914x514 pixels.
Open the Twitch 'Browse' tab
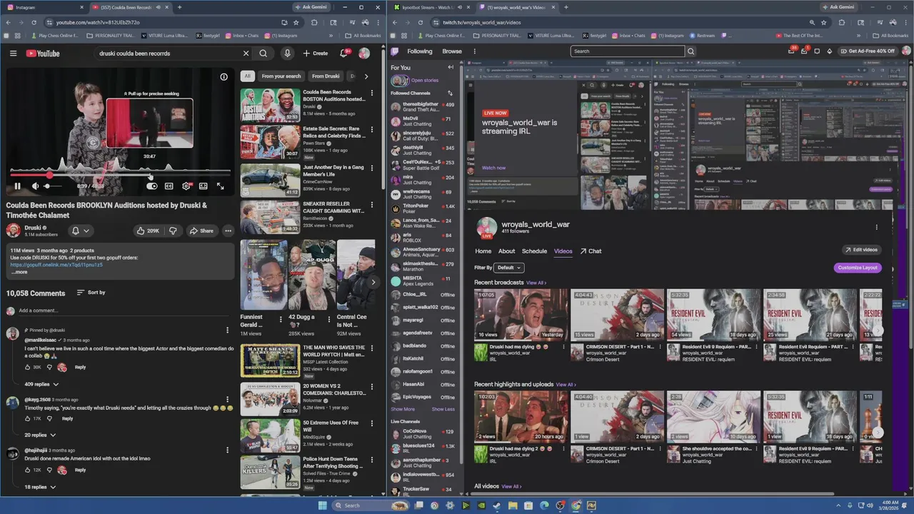click(x=452, y=51)
